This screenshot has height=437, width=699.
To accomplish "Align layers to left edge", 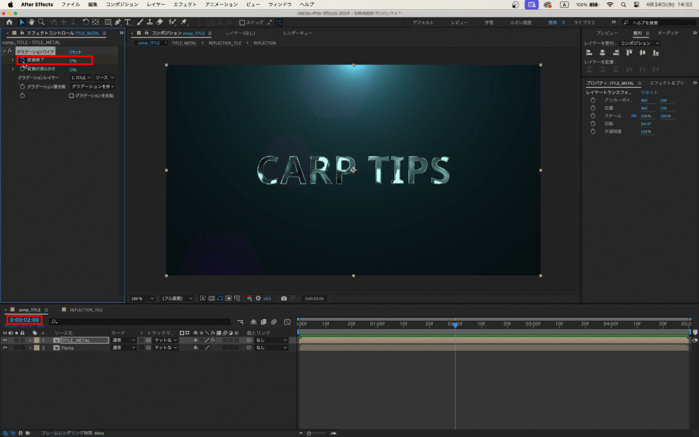I will [x=589, y=52].
